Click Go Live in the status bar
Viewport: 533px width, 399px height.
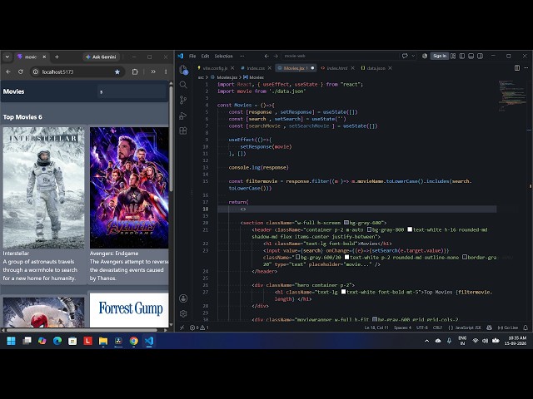coord(508,328)
